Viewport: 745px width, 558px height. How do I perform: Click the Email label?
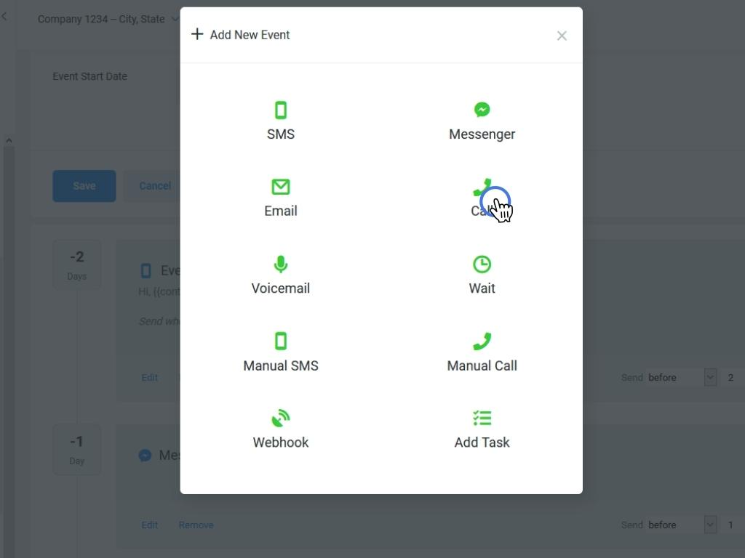(x=281, y=211)
